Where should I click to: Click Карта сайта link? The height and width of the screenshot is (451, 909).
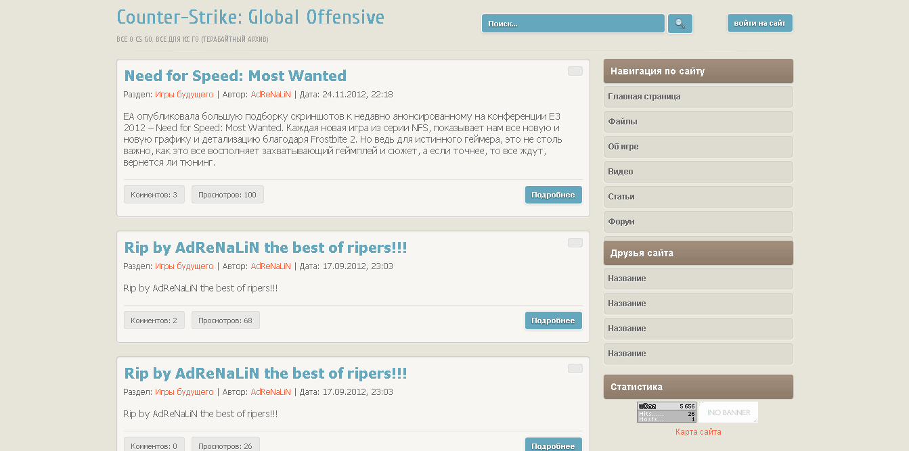[698, 432]
